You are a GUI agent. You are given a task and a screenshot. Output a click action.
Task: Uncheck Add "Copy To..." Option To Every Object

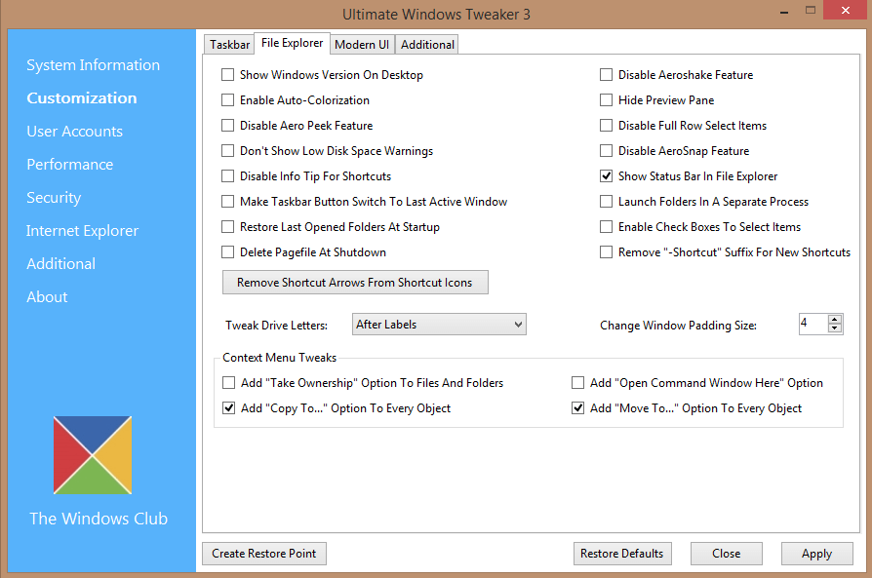[228, 408]
